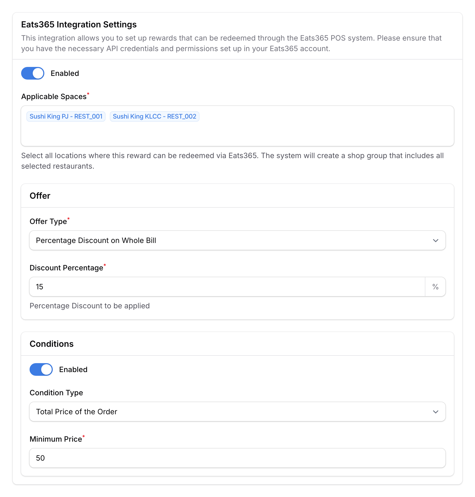Toggle the Eats365 integration Enabled switch
This screenshot has width=475, height=497.
[x=33, y=73]
